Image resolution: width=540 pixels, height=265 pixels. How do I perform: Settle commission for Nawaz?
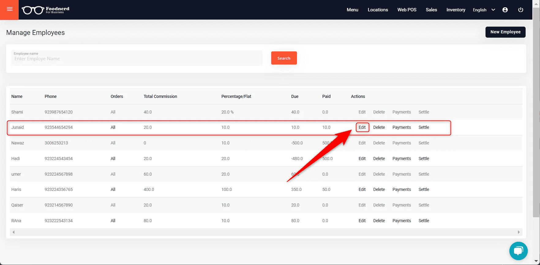(x=424, y=143)
